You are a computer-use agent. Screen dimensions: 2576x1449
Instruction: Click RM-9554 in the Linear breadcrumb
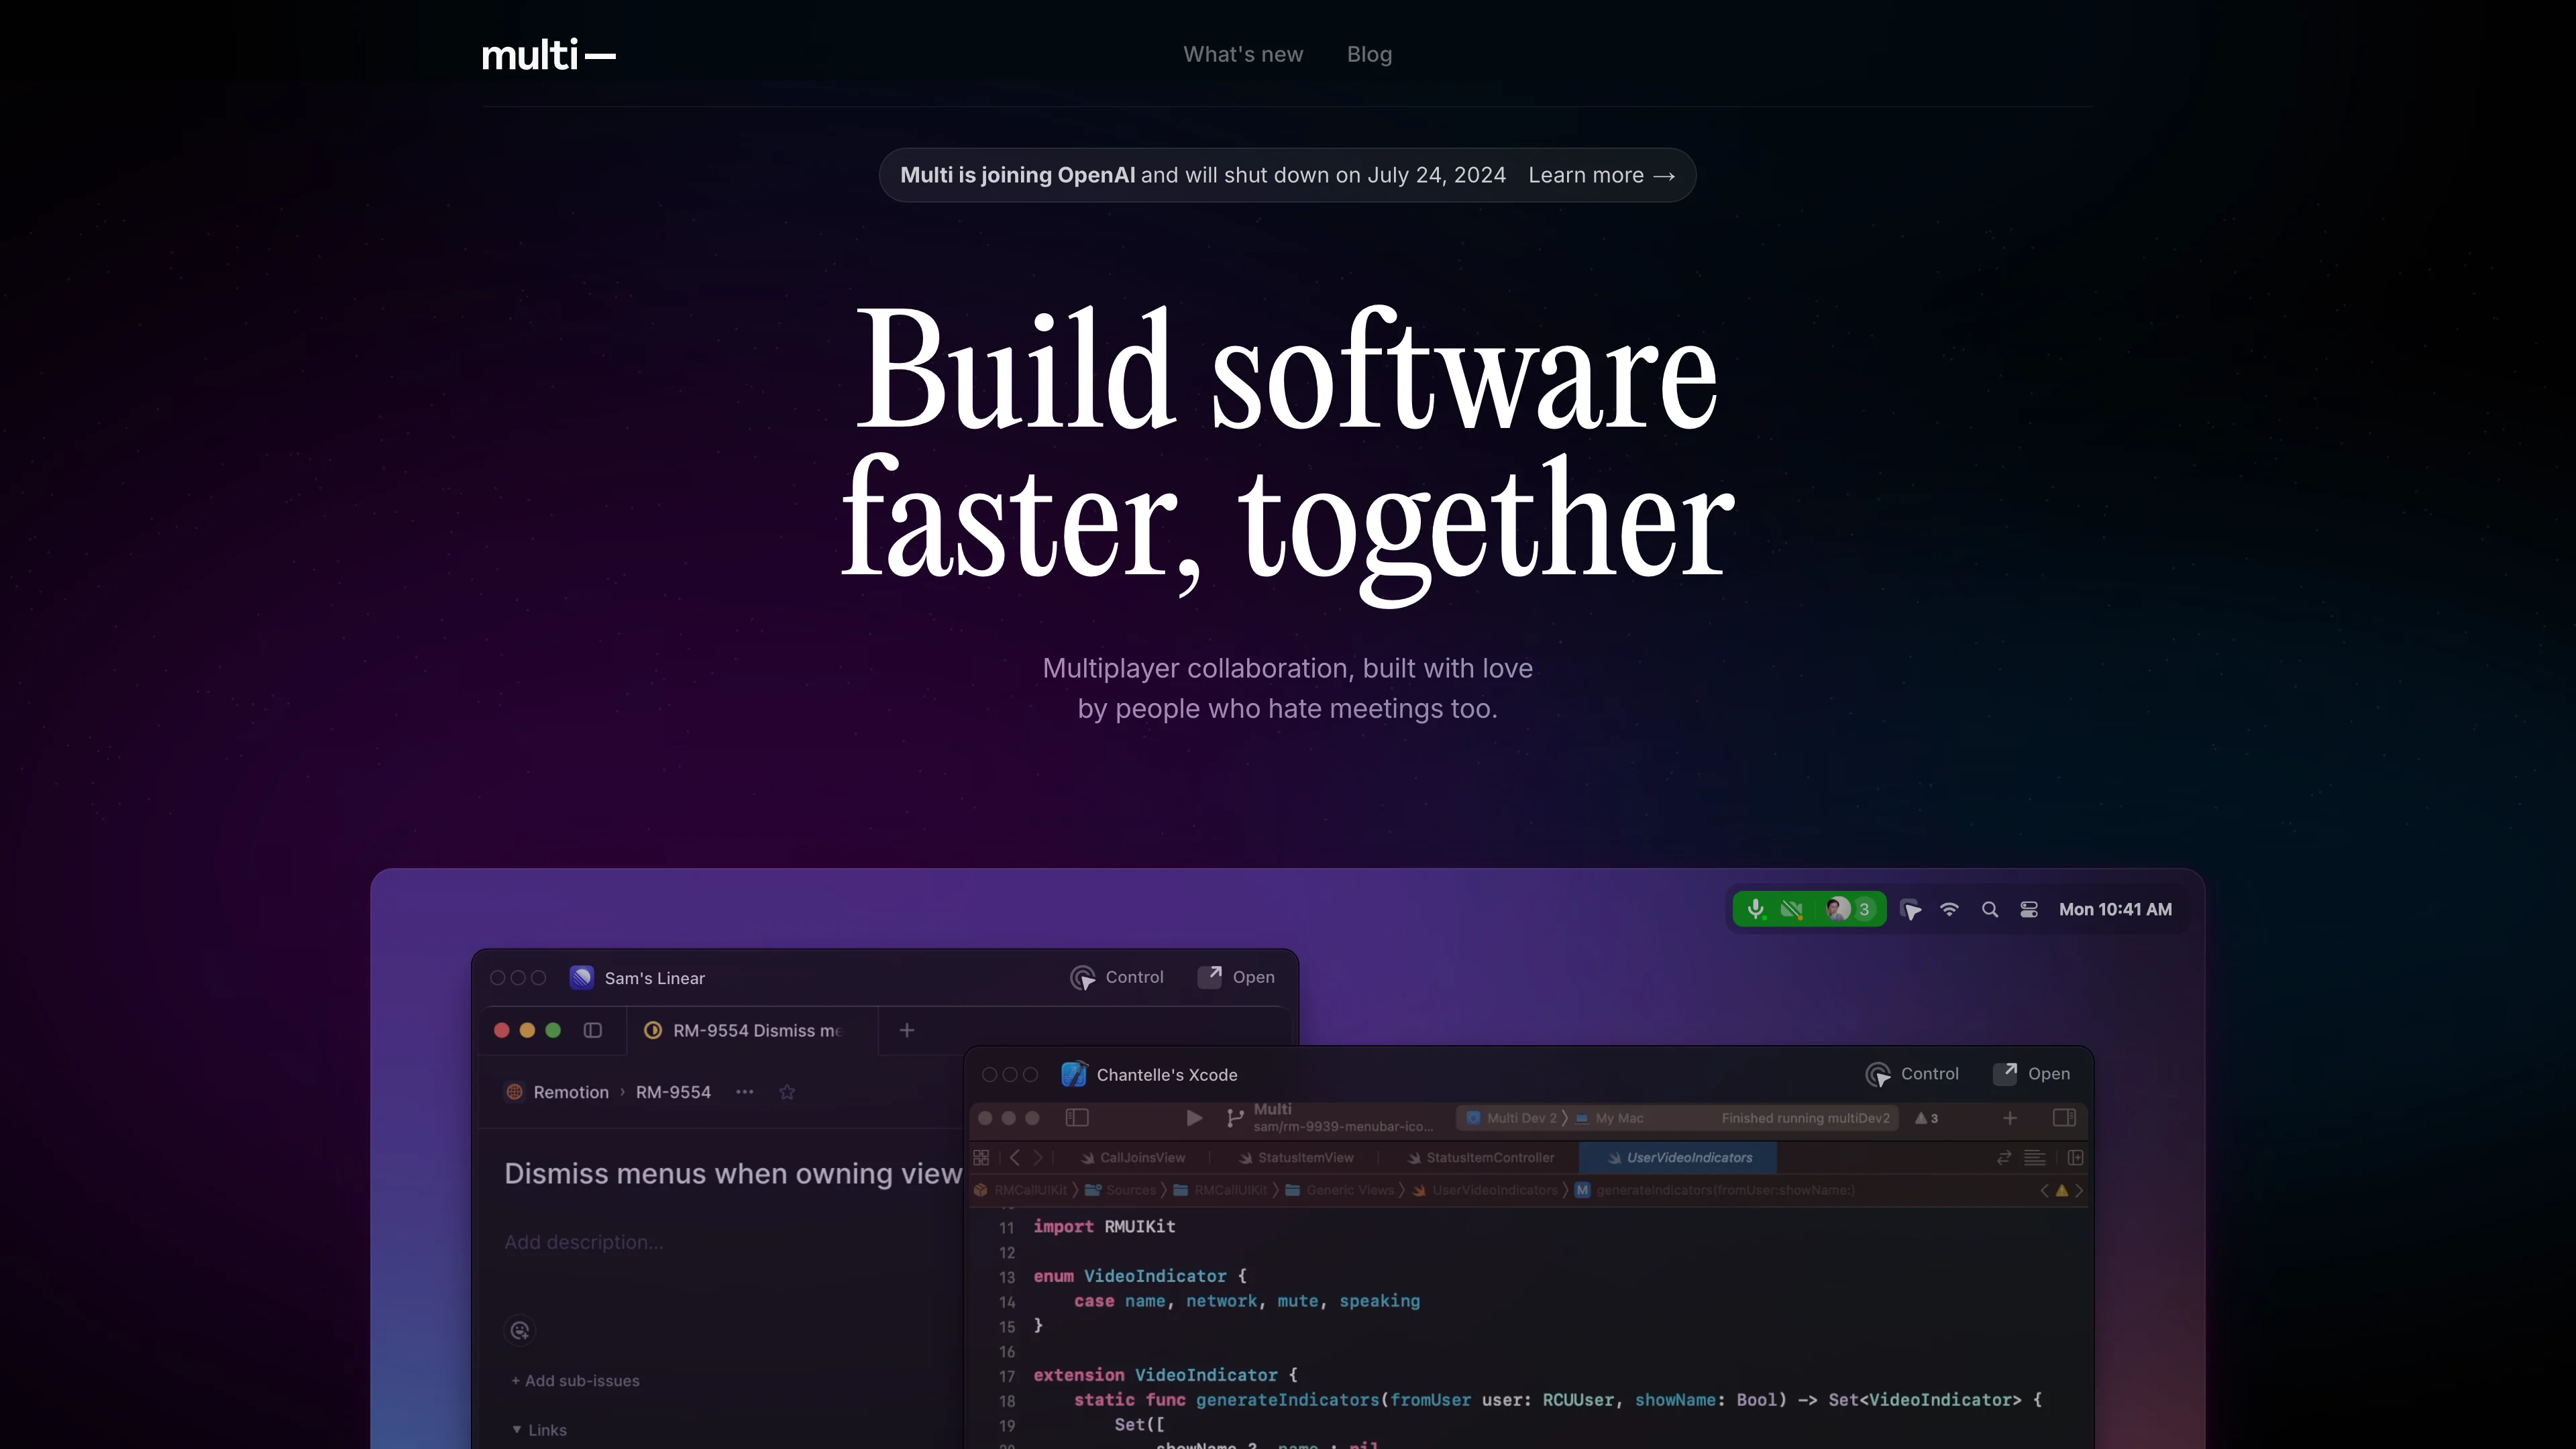tap(673, 1092)
